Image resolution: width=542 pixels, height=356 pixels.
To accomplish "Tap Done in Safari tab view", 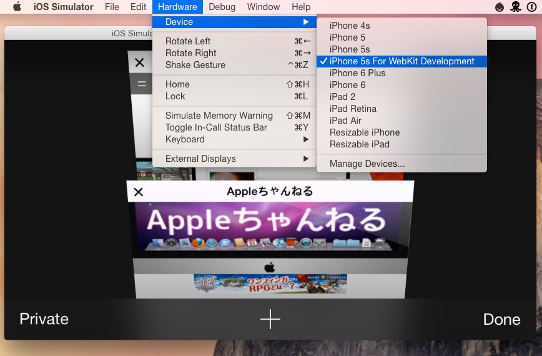I will coord(501,319).
